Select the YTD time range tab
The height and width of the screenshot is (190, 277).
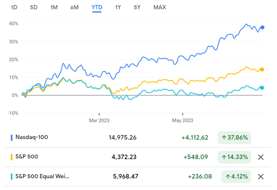tap(97, 7)
